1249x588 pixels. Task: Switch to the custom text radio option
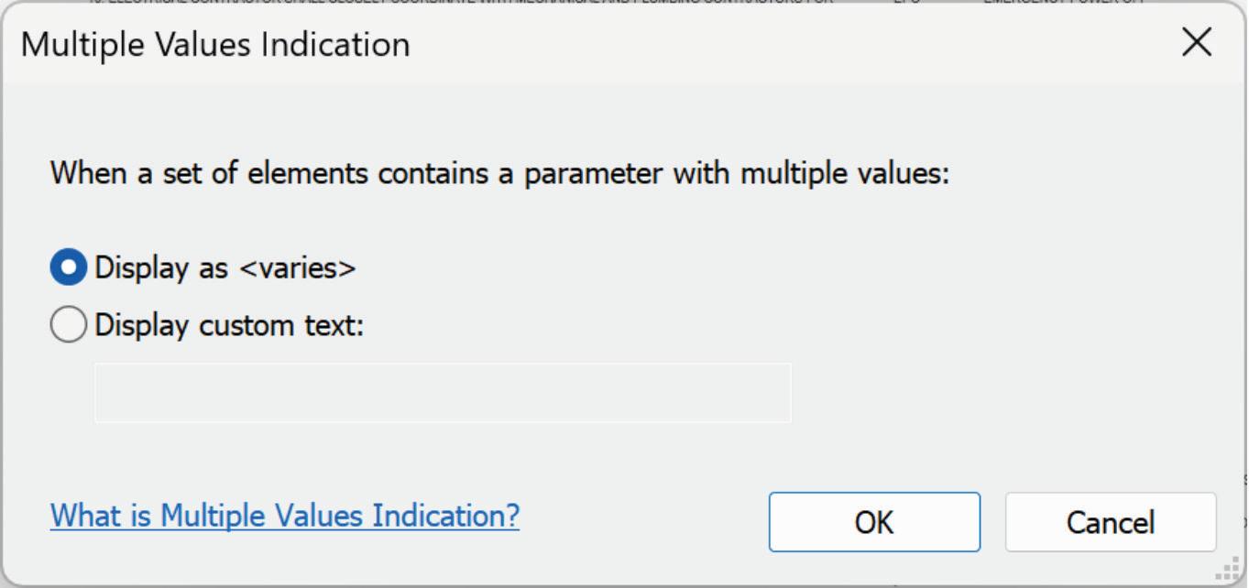[68, 325]
